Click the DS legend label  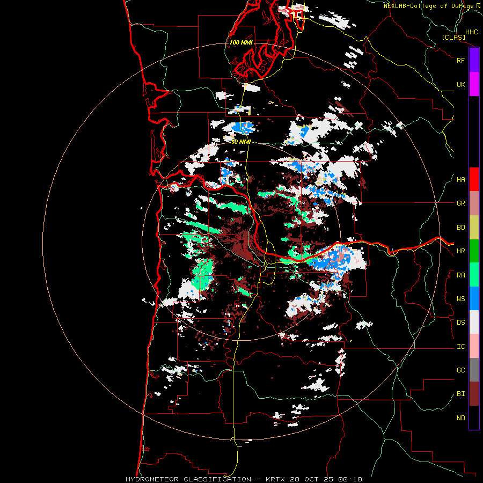460,323
